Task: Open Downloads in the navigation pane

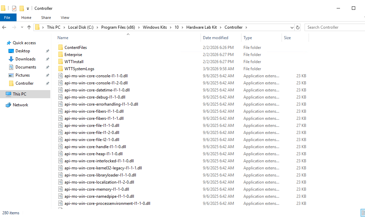Action: click(25, 59)
